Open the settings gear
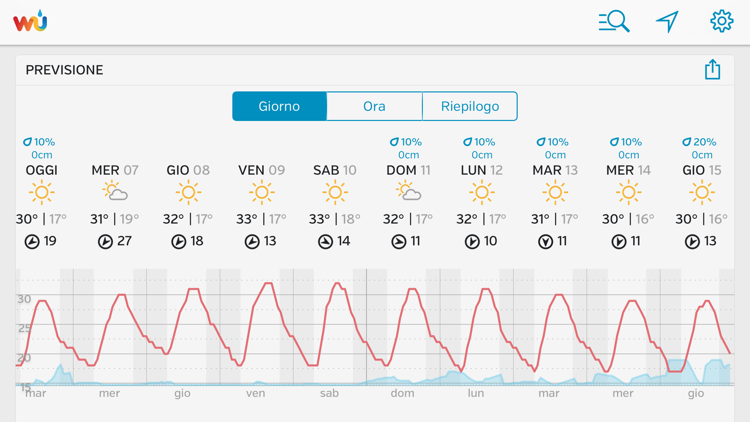Image resolution: width=750 pixels, height=422 pixels. [x=721, y=21]
